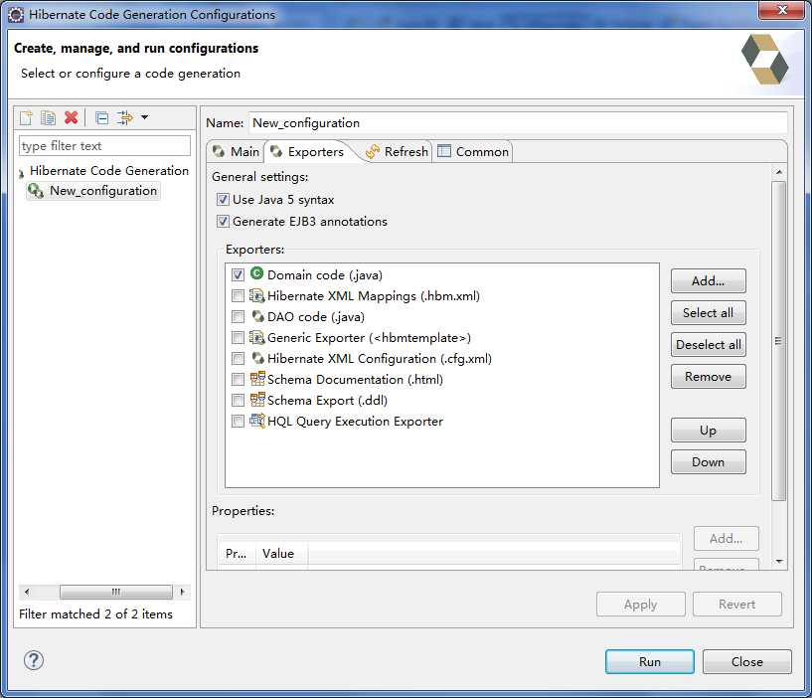
Task: Click the Generic Exporter row icon
Action: tap(256, 337)
